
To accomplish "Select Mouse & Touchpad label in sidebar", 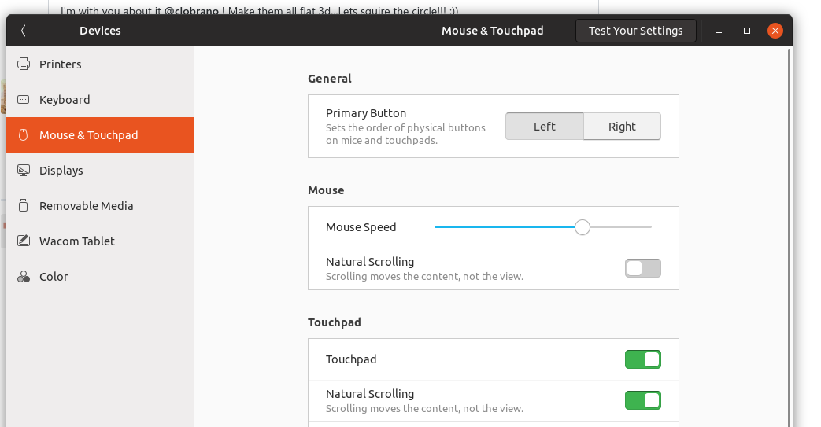I will [x=88, y=135].
